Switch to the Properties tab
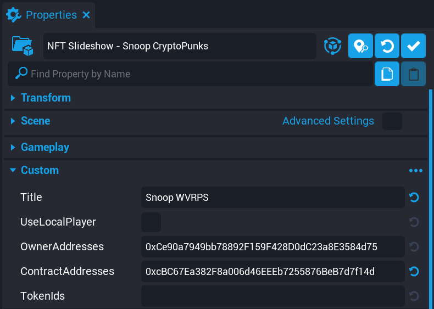 (x=49, y=15)
